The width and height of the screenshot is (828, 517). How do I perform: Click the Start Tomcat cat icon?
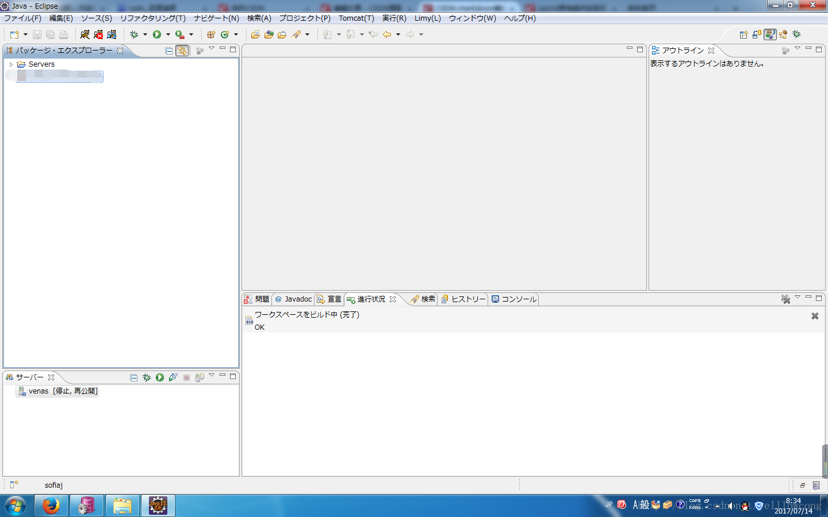(85, 34)
